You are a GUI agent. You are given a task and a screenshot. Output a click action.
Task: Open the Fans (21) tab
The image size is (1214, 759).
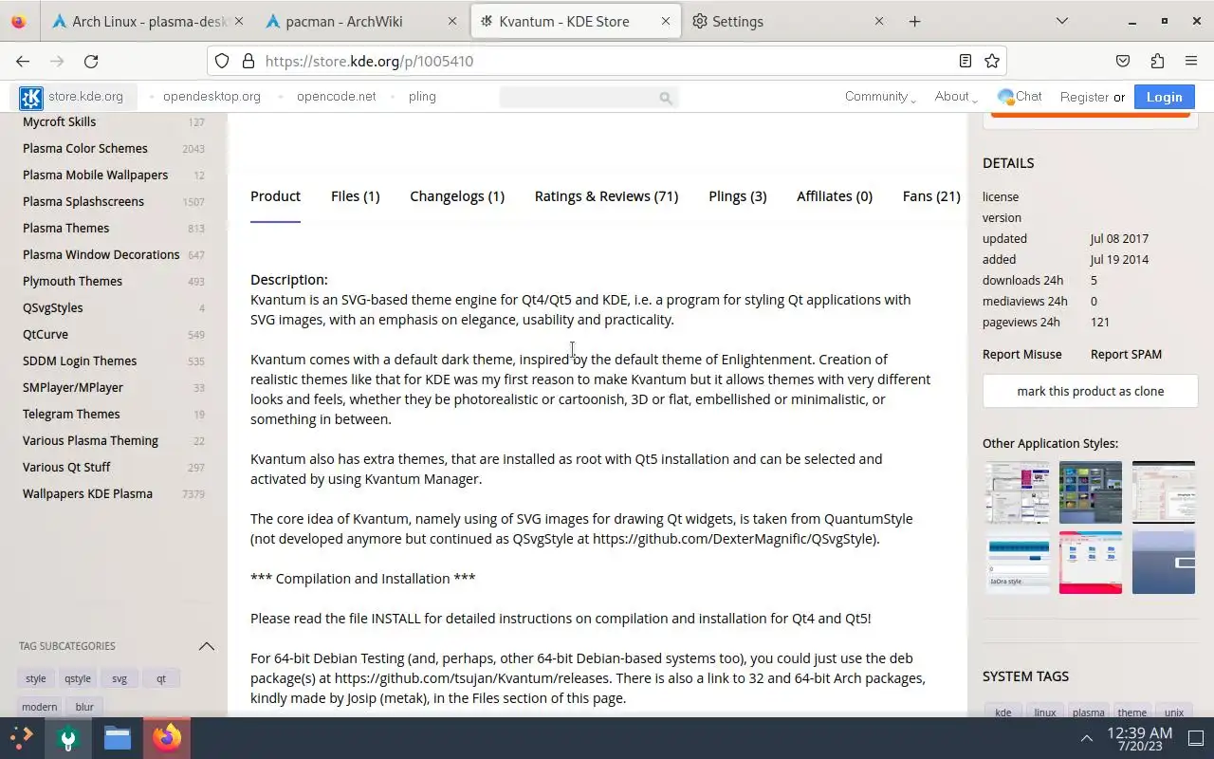[x=931, y=196]
